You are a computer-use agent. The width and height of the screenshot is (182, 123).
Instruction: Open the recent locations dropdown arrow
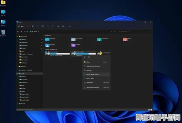click(24, 31)
